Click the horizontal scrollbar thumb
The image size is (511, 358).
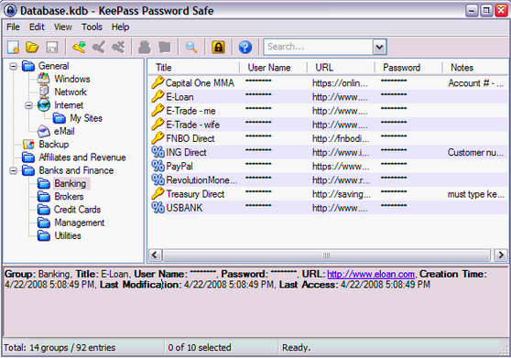pos(326,255)
